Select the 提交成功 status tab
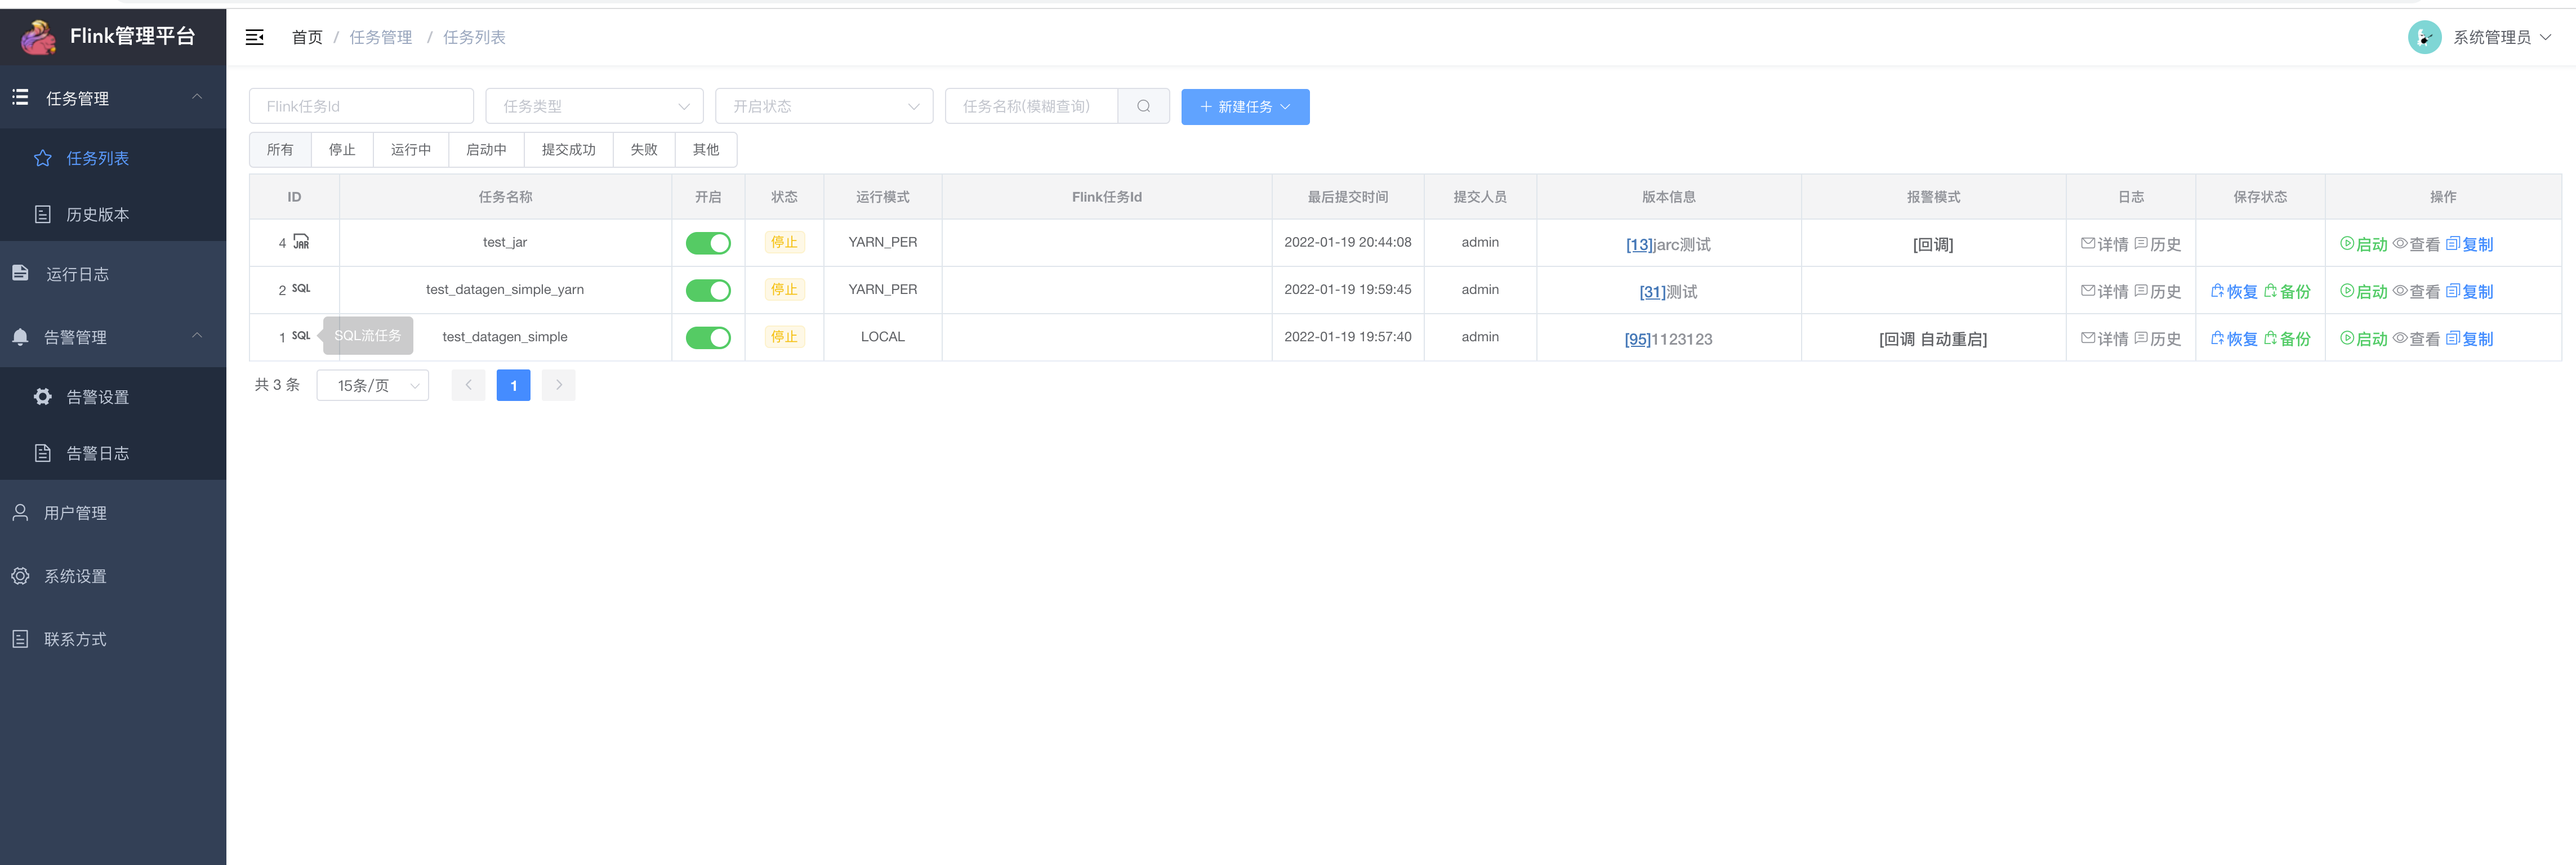Screen dimensions: 2576x865 point(568,149)
